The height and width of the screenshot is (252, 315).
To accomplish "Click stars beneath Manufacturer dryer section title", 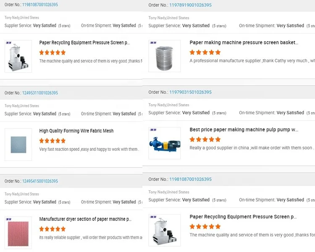I will coord(52,229).
